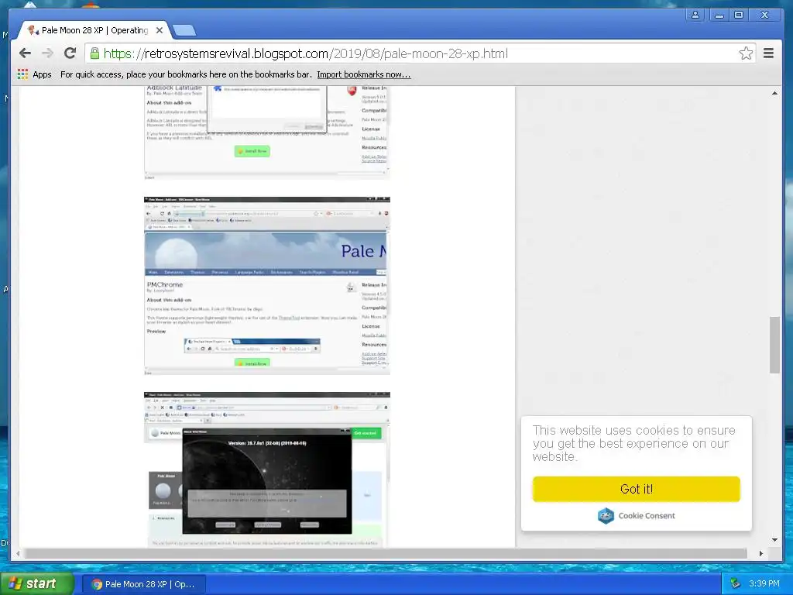Click the green padlock security icon
The width and height of the screenshot is (793, 595).
(94, 53)
